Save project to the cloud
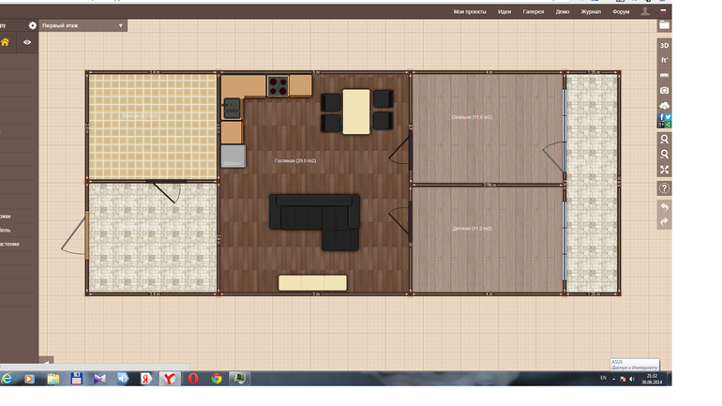The height and width of the screenshot is (406, 722). pyautogui.click(x=664, y=105)
